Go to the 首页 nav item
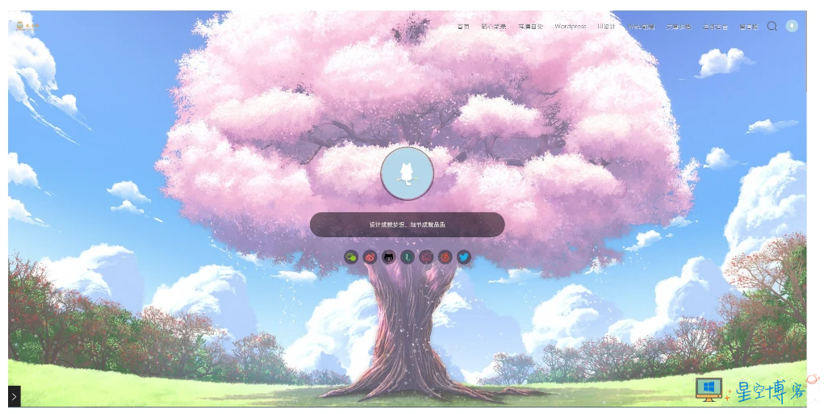This screenshot has height=414, width=824. 463,27
